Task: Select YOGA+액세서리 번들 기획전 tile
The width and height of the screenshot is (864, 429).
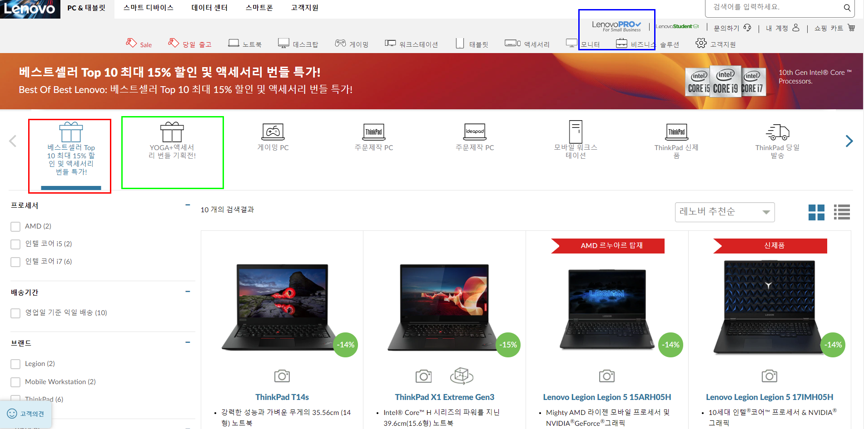Action: [172, 141]
